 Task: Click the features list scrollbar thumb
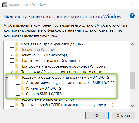point(133,81)
